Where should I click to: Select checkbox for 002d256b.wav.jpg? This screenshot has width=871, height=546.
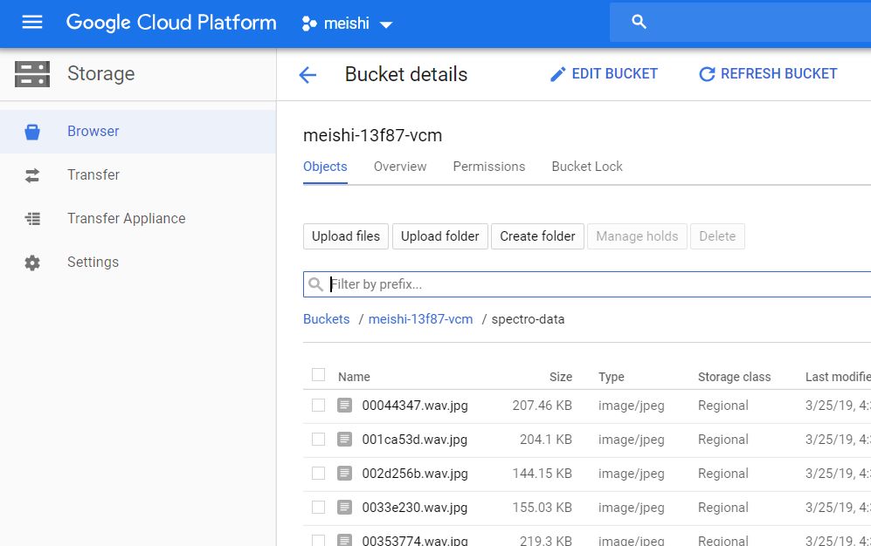tap(318, 474)
